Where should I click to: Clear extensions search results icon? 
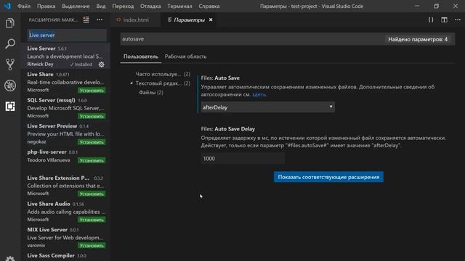[x=86, y=20]
